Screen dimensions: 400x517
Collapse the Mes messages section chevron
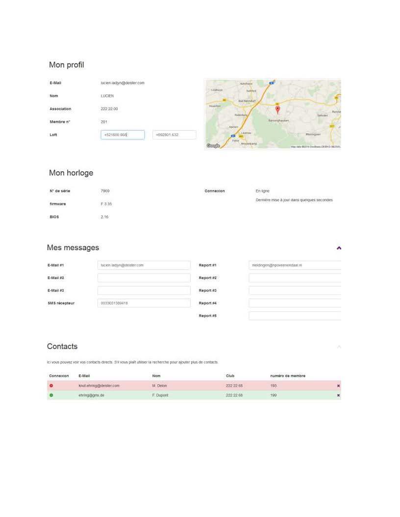pos(339,248)
